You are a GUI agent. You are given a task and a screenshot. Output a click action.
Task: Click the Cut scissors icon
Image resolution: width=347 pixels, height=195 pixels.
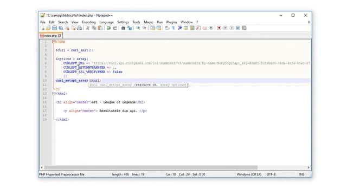[x=88, y=28]
